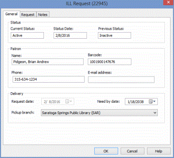The width and height of the screenshot is (174, 158).
Task: Expand the Need by date dropdown arrow
Action: [x=154, y=101]
